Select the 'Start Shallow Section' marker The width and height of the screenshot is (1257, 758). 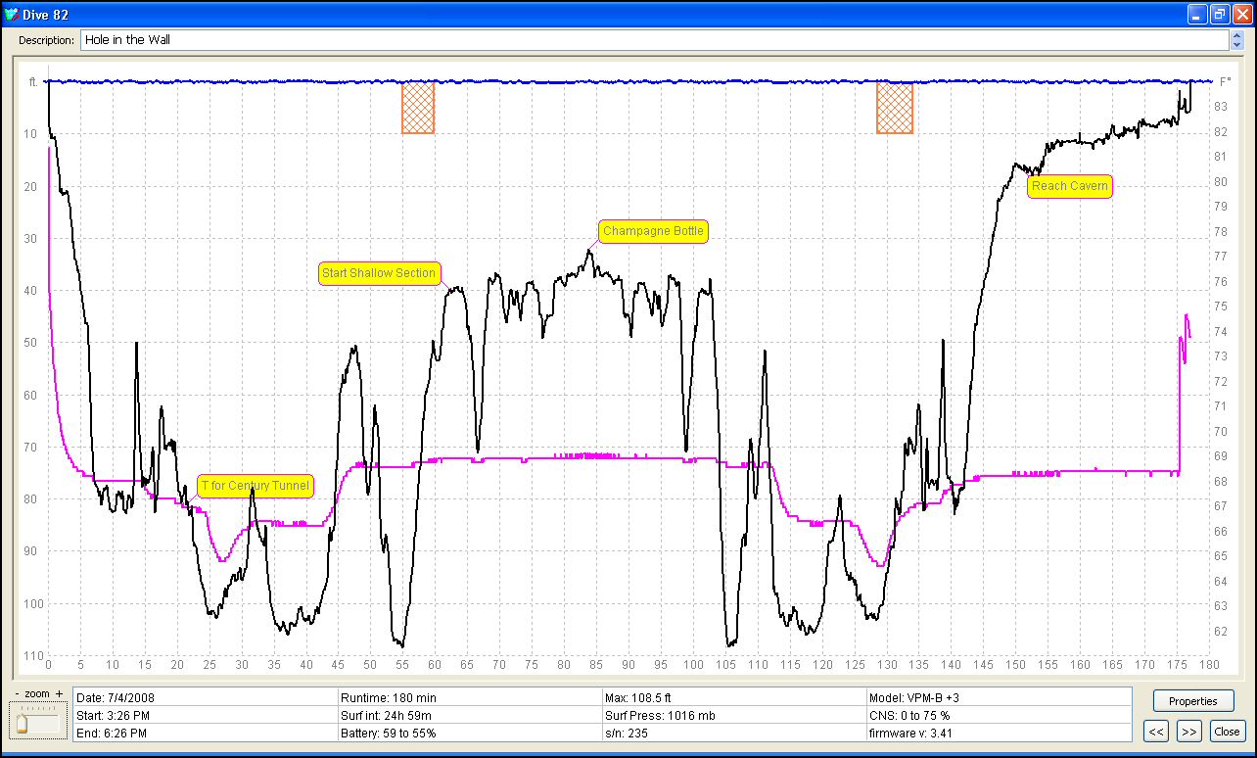coord(378,273)
